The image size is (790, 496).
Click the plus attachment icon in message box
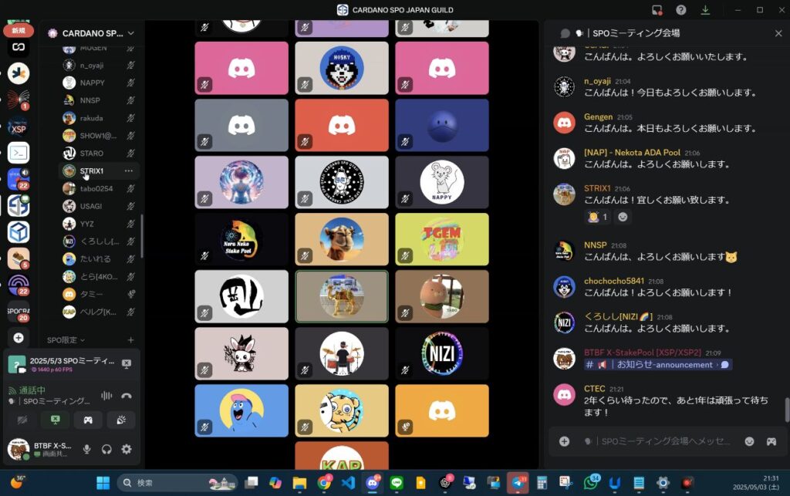point(564,441)
